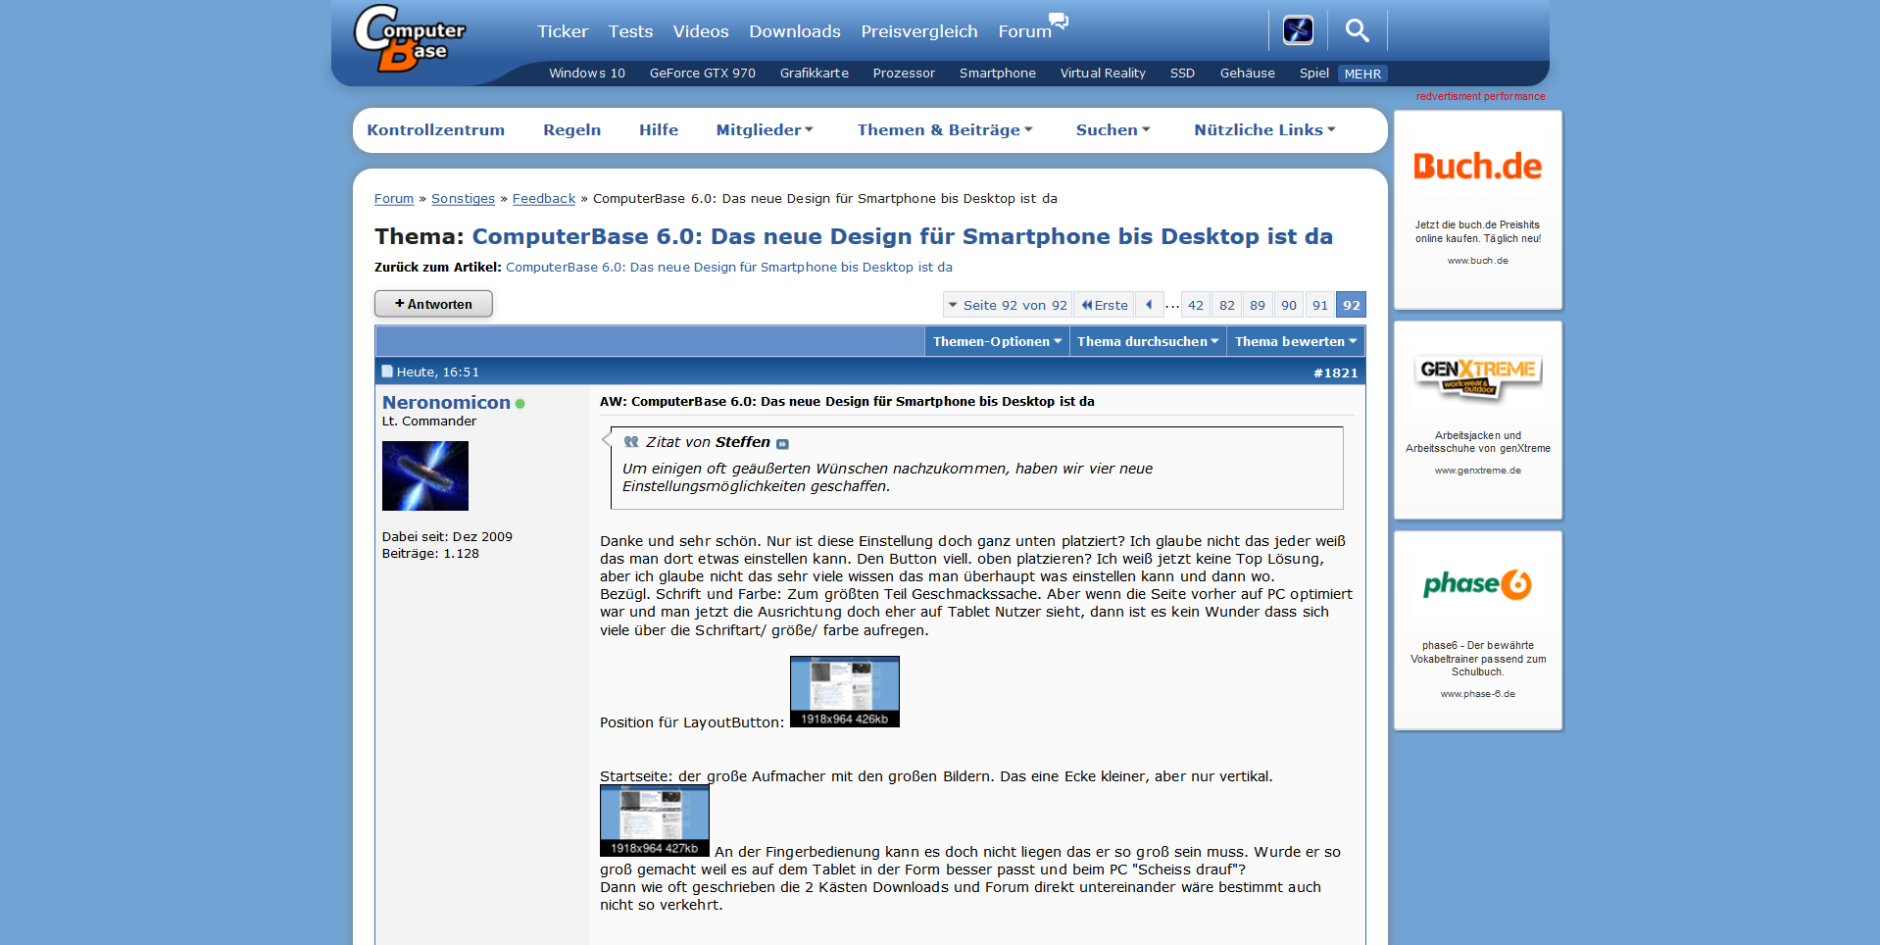The image size is (1880, 945).
Task: Expand the Themen & Beiträge dropdown
Action: [945, 129]
